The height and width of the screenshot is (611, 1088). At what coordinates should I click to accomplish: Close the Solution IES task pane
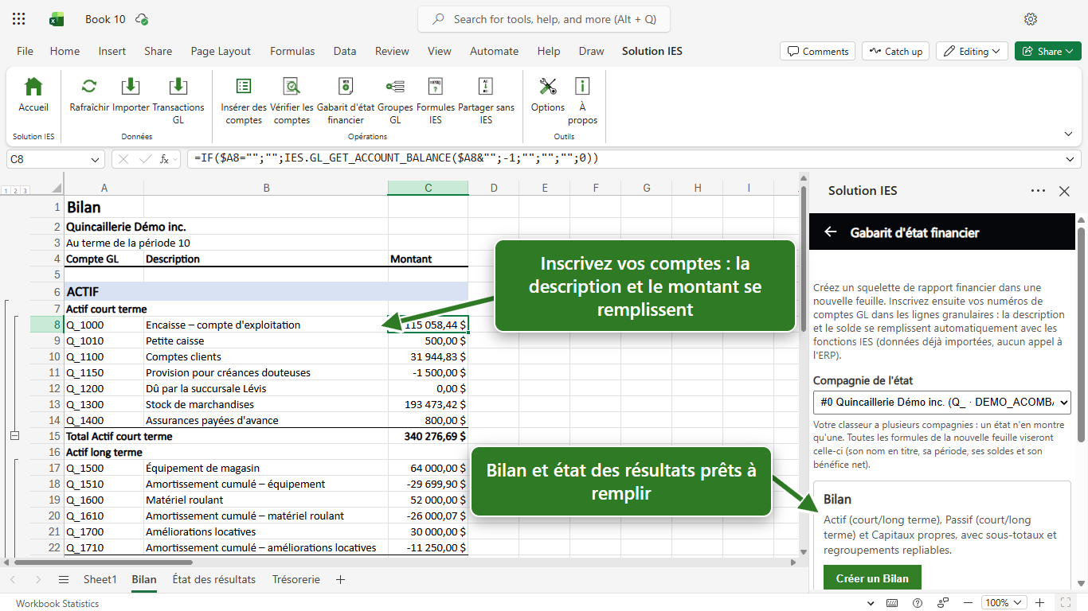(x=1064, y=191)
